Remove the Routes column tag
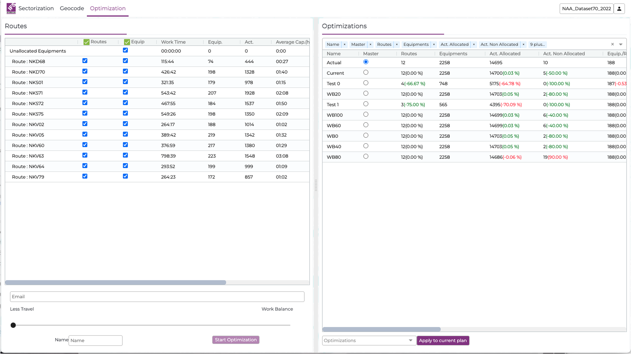 (397, 44)
